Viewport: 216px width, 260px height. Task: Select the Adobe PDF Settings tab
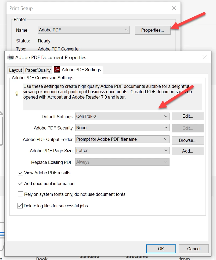click(77, 70)
